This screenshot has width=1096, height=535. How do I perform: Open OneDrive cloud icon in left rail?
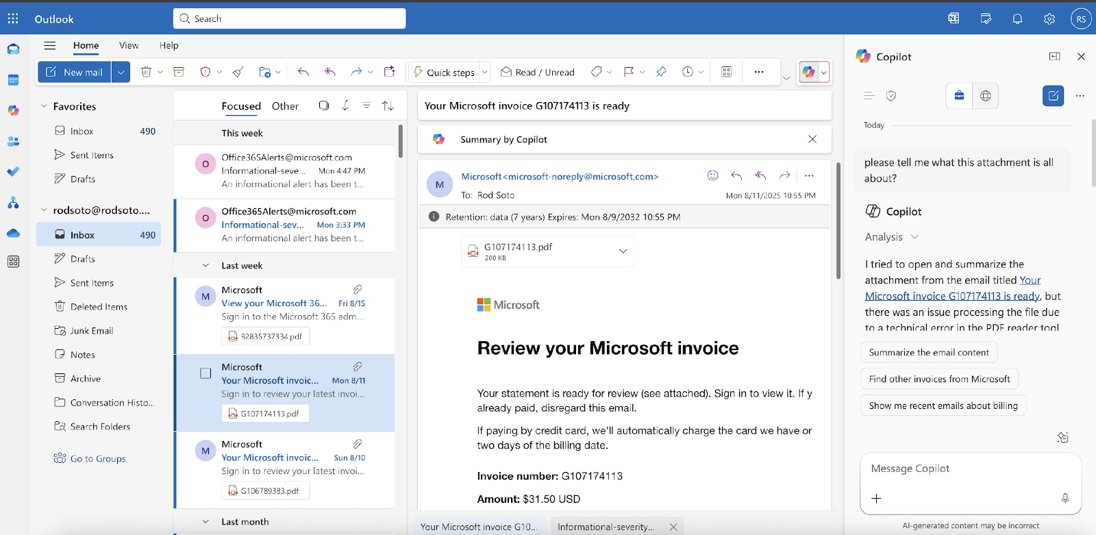pyautogui.click(x=13, y=233)
